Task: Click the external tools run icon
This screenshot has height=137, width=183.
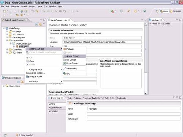Action: [x=112, y=11]
